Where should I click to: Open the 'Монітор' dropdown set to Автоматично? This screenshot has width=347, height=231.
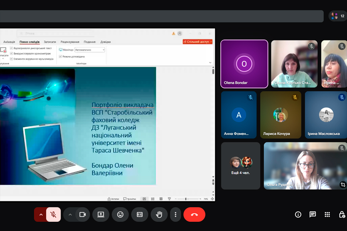tap(89, 50)
